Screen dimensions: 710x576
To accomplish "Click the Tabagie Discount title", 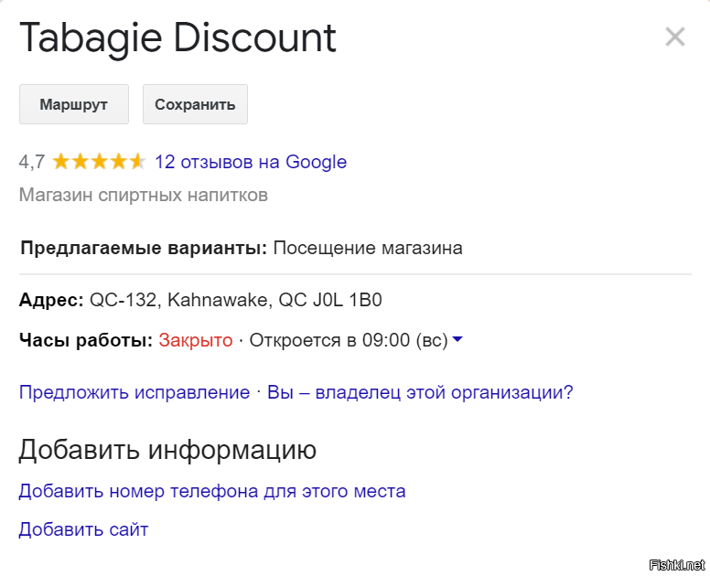I will pos(177,38).
